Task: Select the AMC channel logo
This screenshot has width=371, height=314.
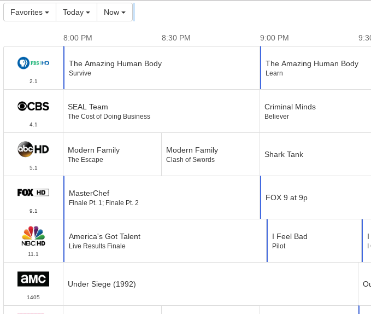Action: coord(33,279)
